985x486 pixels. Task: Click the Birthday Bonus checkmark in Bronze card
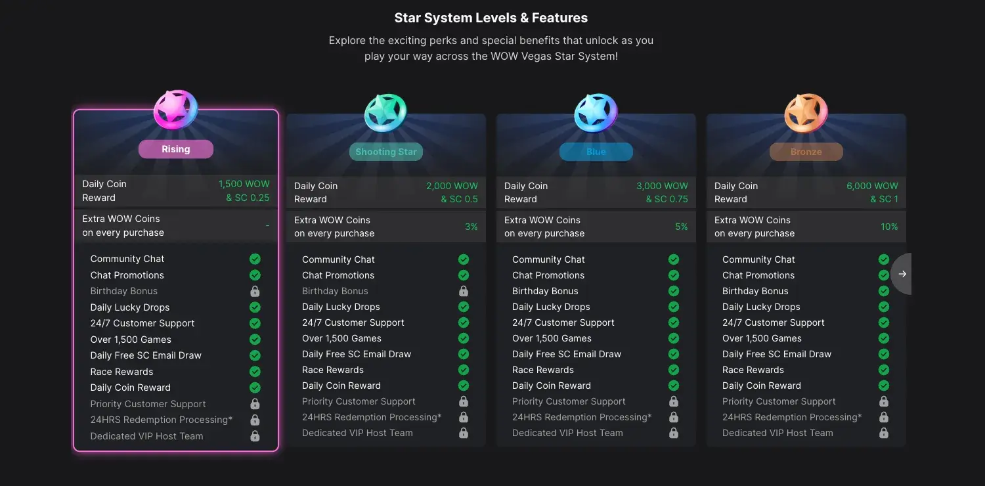tap(884, 291)
